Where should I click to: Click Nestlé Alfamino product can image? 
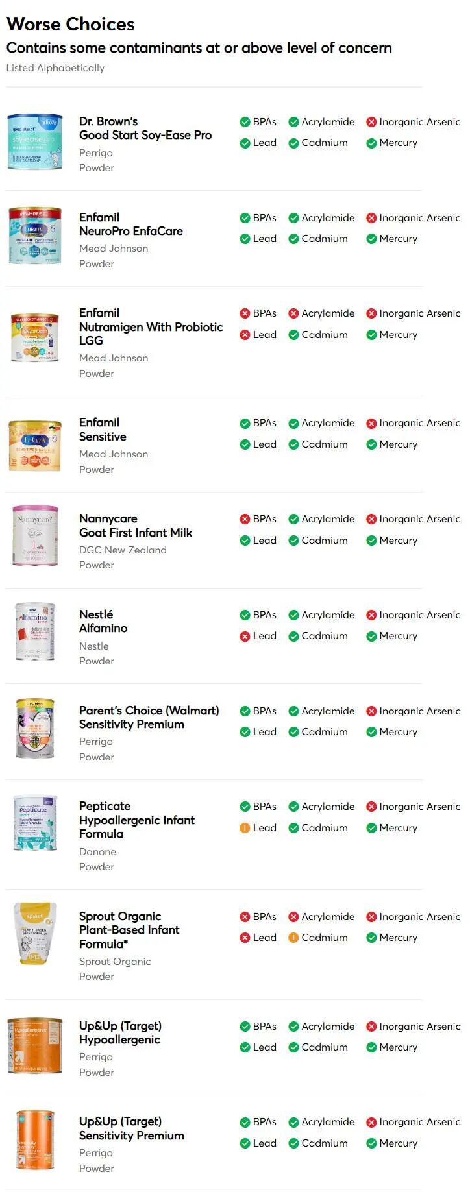pyautogui.click(x=35, y=632)
